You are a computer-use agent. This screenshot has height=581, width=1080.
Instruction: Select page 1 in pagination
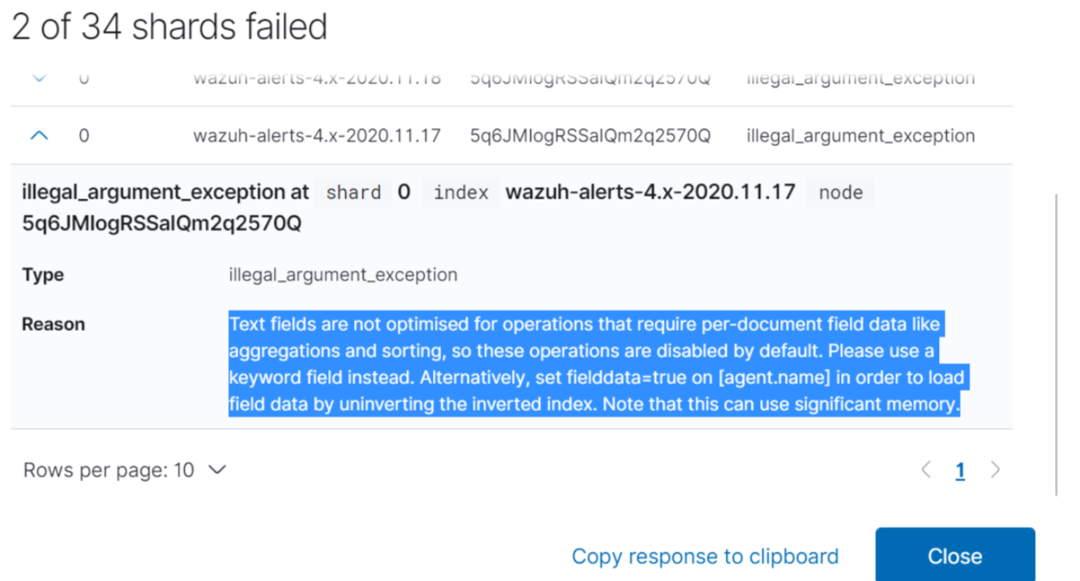click(x=960, y=470)
